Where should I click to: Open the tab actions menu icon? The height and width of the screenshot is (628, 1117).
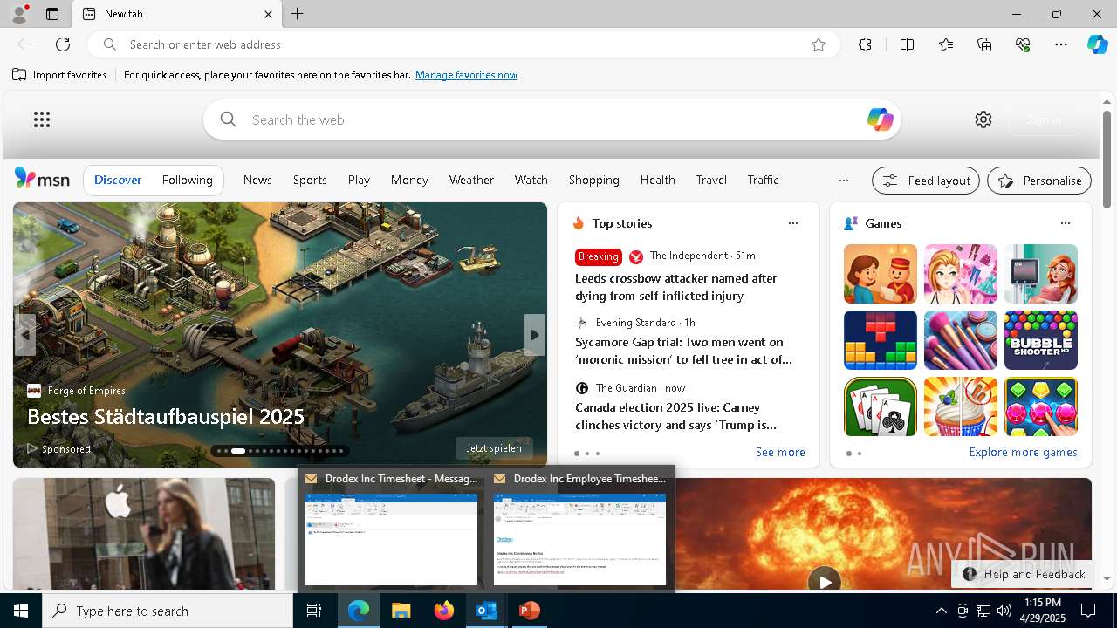click(52, 14)
